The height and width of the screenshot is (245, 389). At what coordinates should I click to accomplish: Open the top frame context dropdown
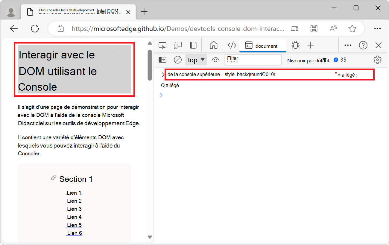tap(196, 60)
